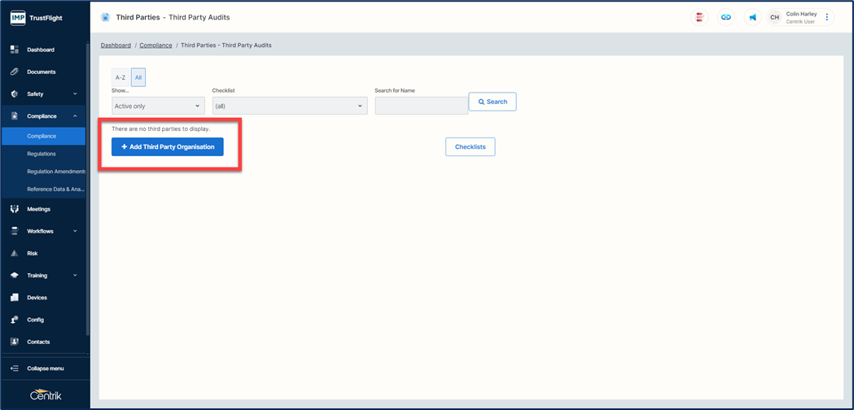Expand the Safety menu chevron
The image size is (854, 410).
click(75, 94)
